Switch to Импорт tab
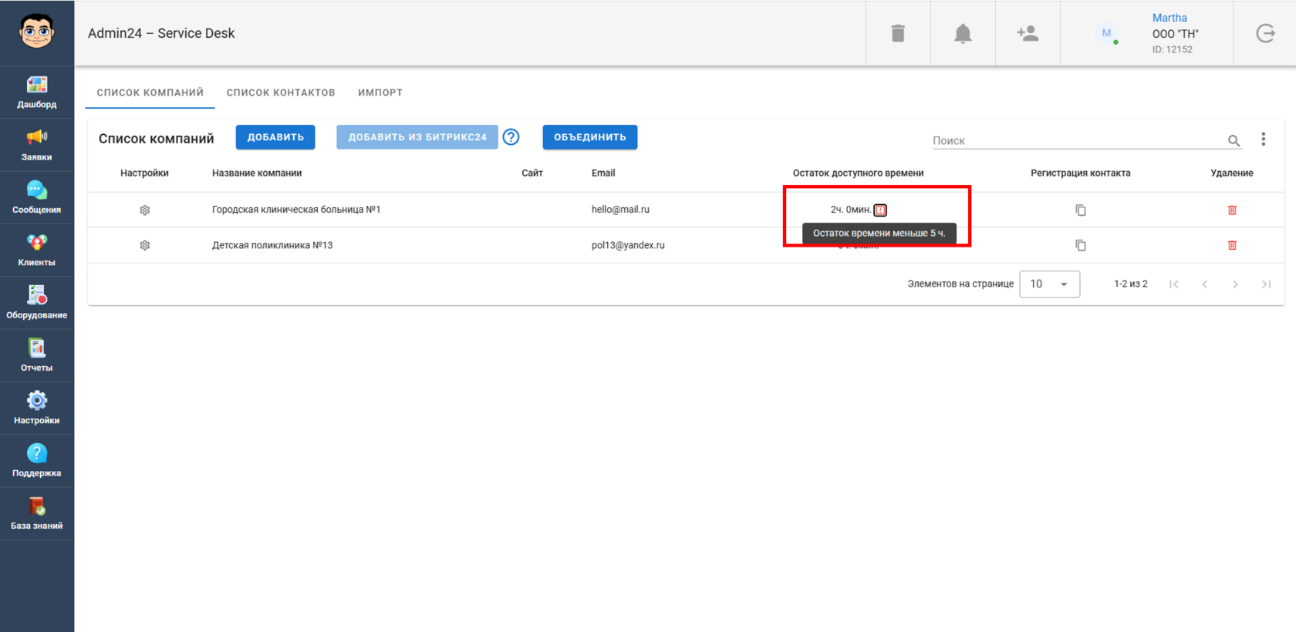The height and width of the screenshot is (632, 1296). click(x=380, y=92)
